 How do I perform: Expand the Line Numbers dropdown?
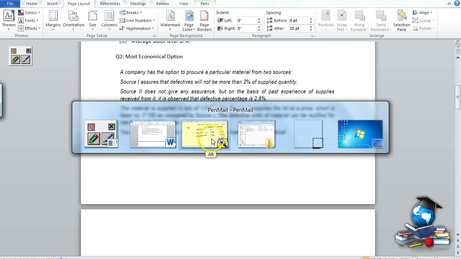[x=138, y=21]
